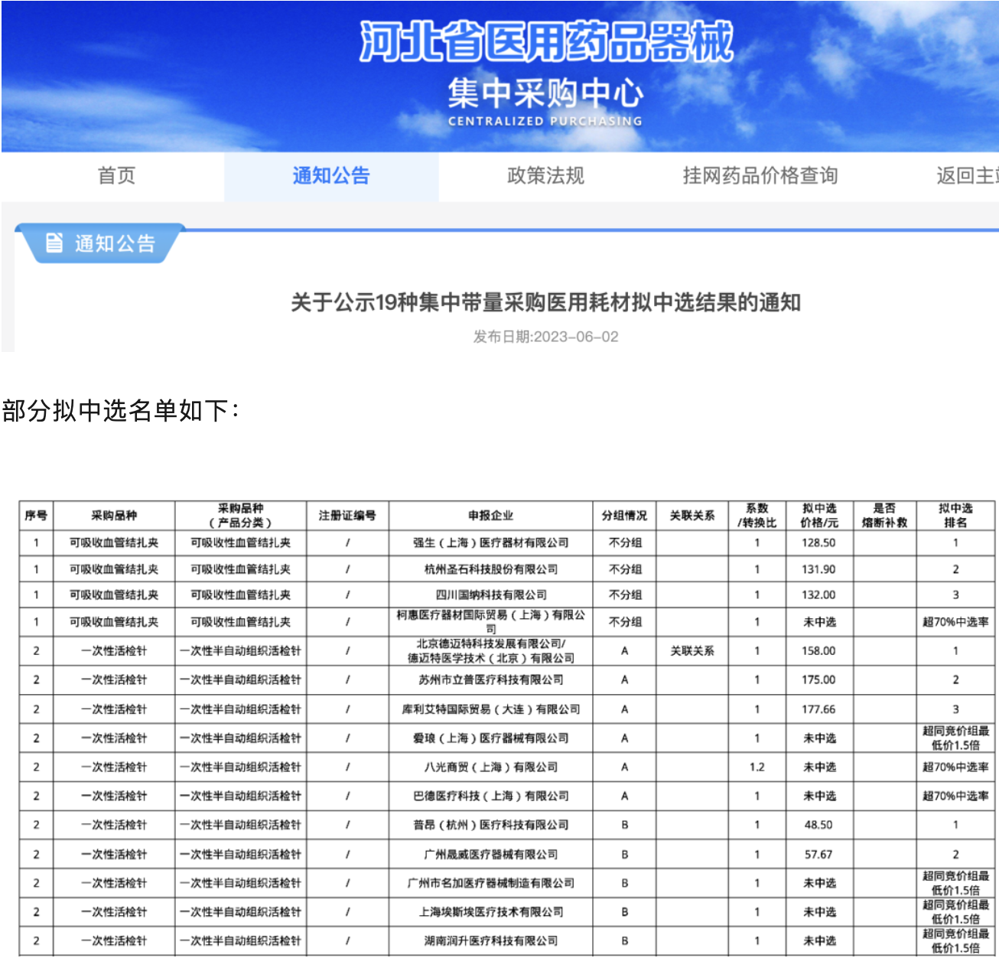The height and width of the screenshot is (958, 999).
Task: Click the 发布日期 2023-06-02 text
Action: (545, 337)
